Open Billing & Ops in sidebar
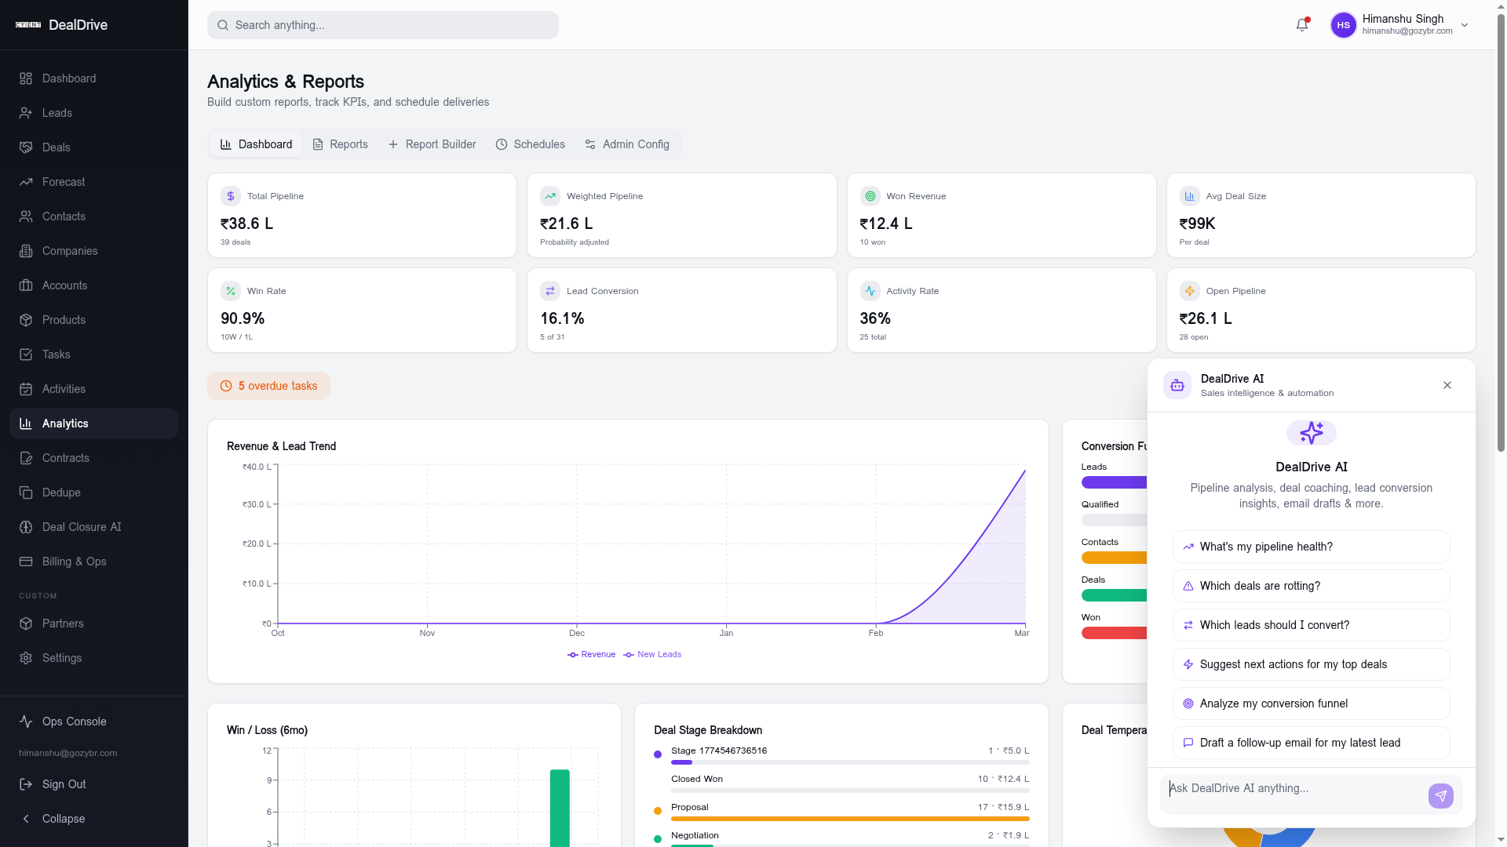1507x847 pixels. (x=94, y=562)
